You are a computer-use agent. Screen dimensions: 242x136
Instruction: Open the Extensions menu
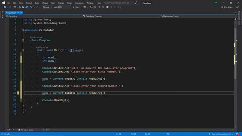[x=79, y=3]
